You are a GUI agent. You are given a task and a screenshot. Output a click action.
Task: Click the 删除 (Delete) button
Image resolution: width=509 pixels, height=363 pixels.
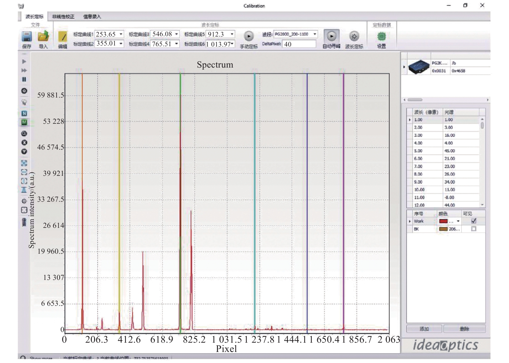pos(465,329)
